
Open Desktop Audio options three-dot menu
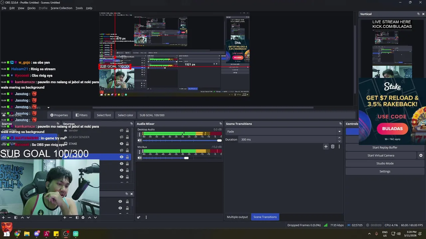[x=139, y=135]
